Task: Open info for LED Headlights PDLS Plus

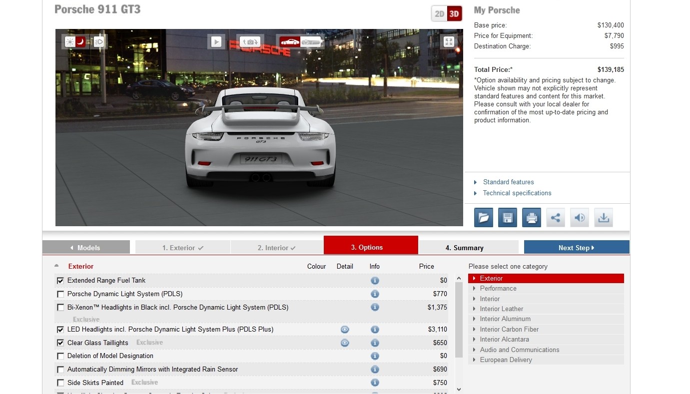Action: (x=375, y=330)
